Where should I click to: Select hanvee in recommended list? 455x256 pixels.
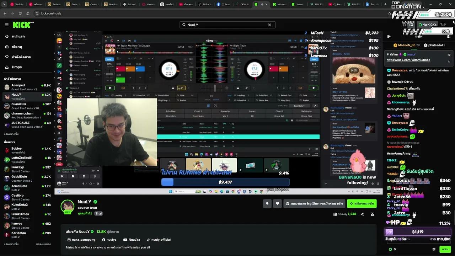click(27, 225)
